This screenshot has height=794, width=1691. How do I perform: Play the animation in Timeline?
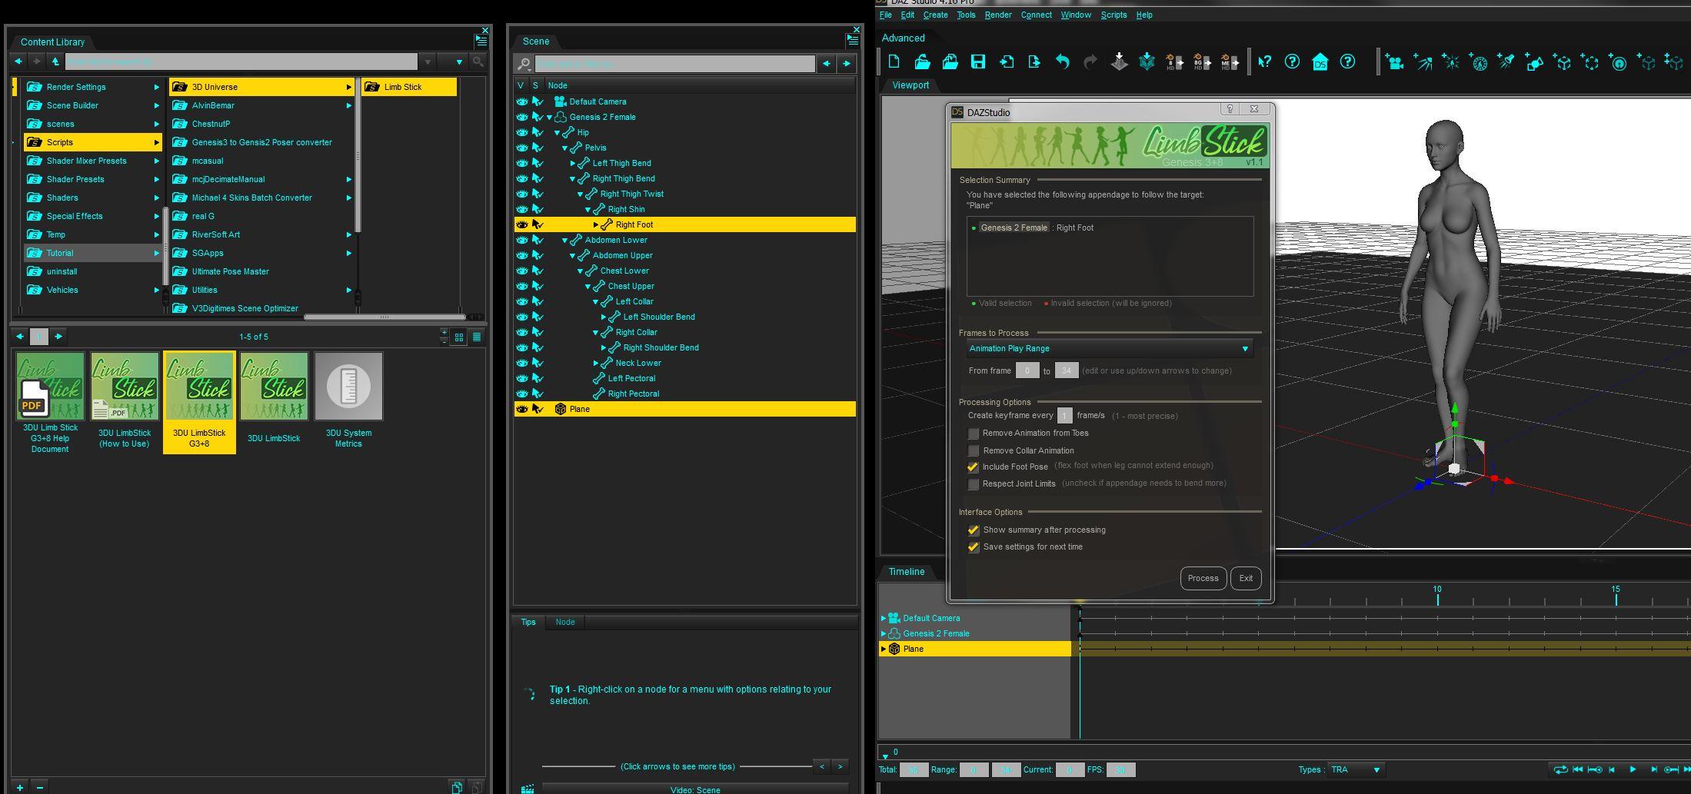(1633, 769)
